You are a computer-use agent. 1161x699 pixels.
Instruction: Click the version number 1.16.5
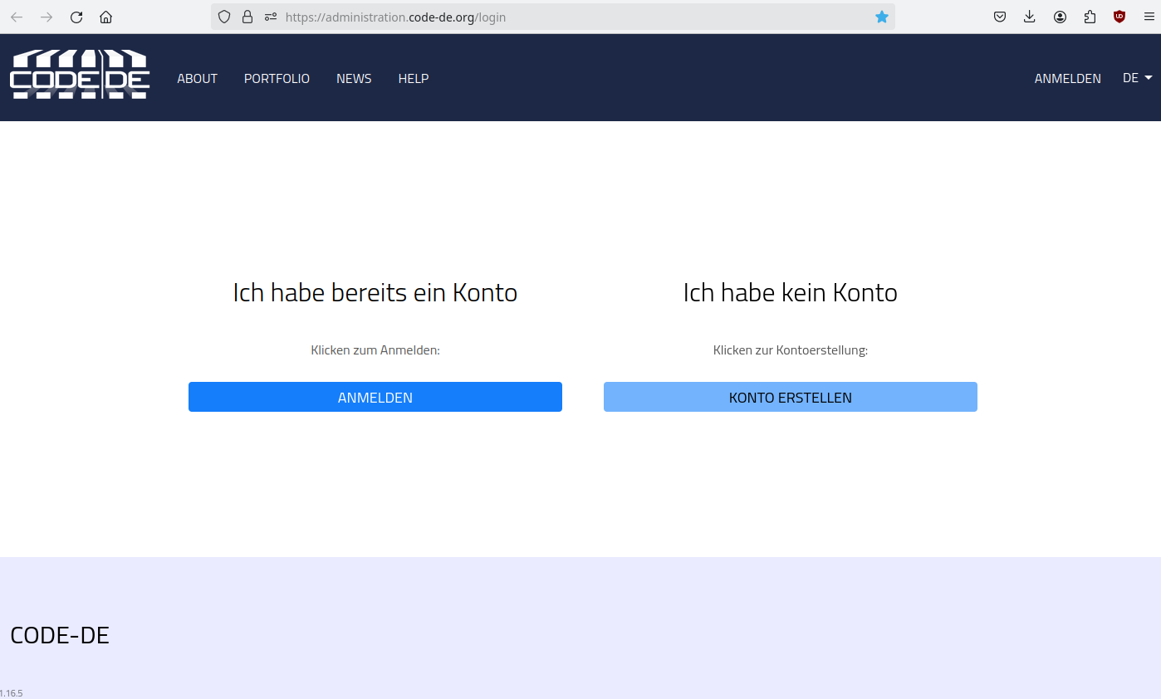(x=12, y=693)
